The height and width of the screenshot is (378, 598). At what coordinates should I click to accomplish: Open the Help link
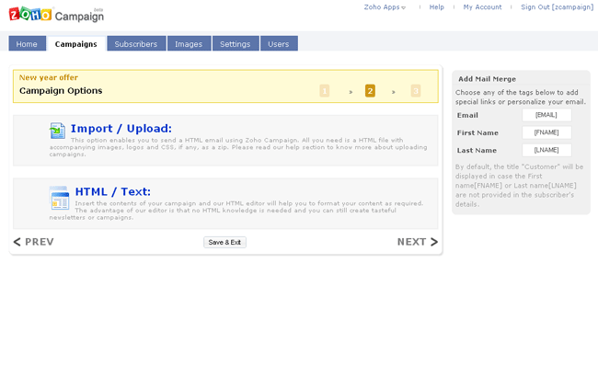436,7
